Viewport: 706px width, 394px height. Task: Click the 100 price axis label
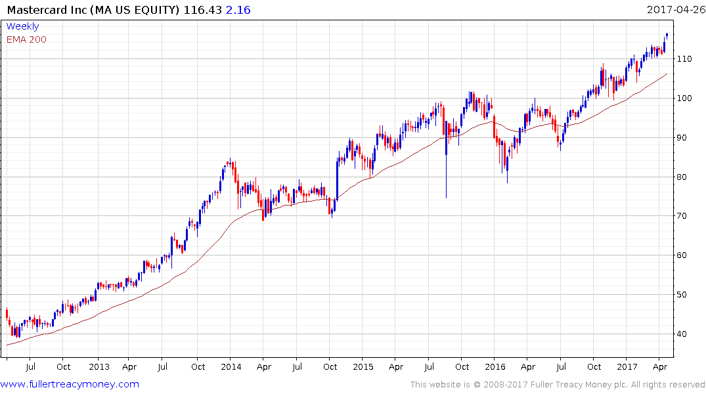[x=684, y=98]
